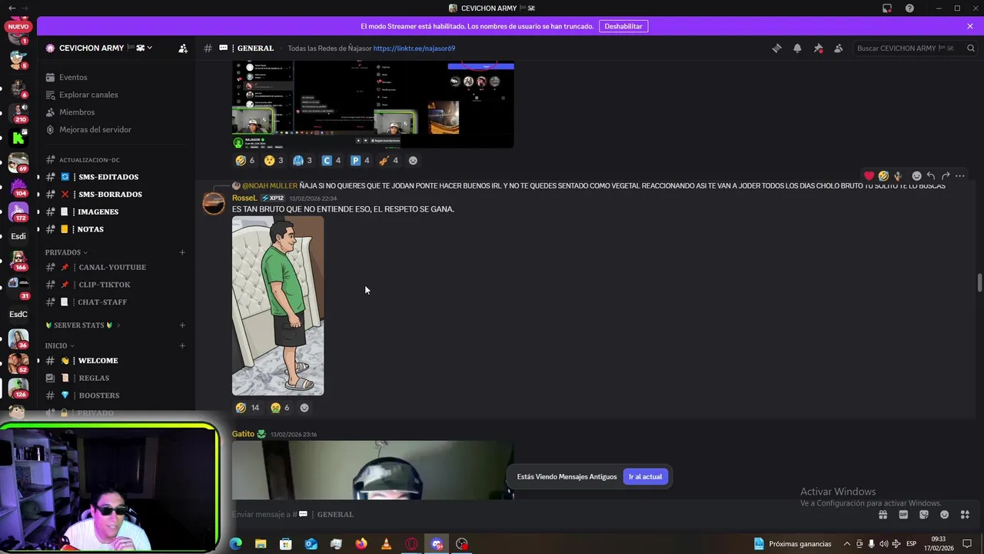Add a channel to the PRIVADOS category

[x=182, y=252]
